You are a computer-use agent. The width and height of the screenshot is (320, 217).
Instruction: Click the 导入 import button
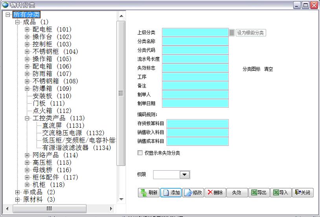[281, 193]
